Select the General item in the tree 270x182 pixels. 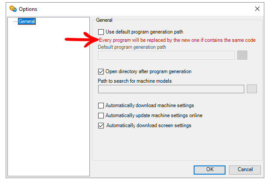click(27, 21)
